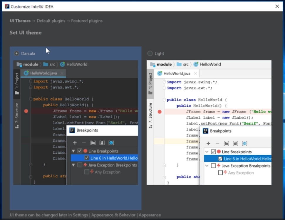The height and width of the screenshot is (220, 285).
Task: Click the 'JLabel label = new JLabel();' line in Light preview
Action: coord(219,118)
